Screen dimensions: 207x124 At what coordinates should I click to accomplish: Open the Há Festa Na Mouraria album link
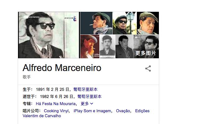56,104
